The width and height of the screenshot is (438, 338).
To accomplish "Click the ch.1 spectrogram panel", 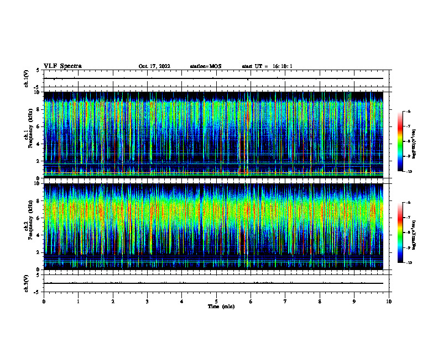I will (x=213, y=135).
